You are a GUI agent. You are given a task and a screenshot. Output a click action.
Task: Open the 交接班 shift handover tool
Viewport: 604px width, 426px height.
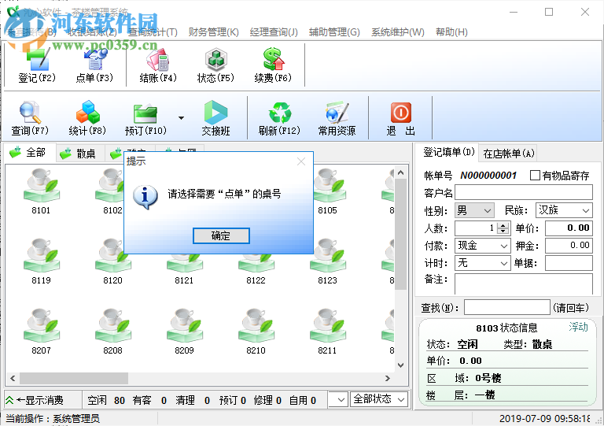(215, 118)
